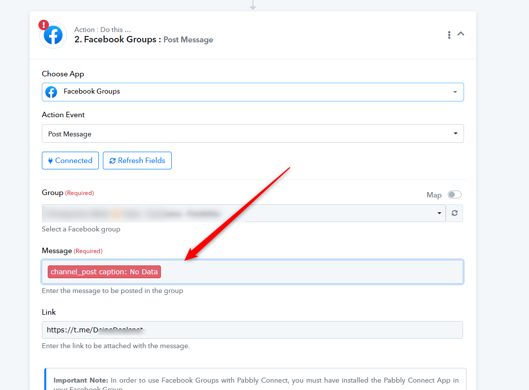Click the Connected button
The width and height of the screenshot is (529, 390).
pyautogui.click(x=70, y=161)
